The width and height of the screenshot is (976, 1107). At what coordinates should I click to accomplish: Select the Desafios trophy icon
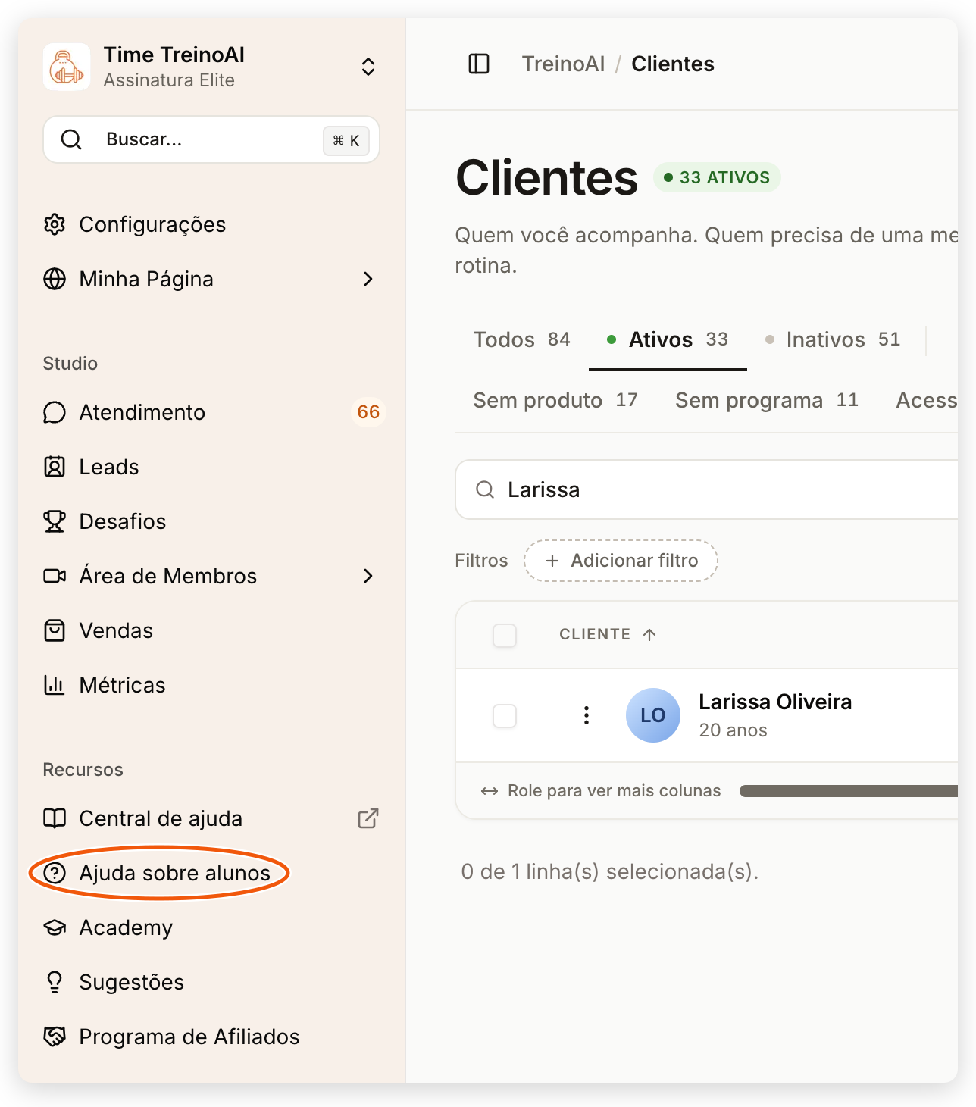pyautogui.click(x=55, y=521)
